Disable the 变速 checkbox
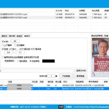 pos(3,49)
